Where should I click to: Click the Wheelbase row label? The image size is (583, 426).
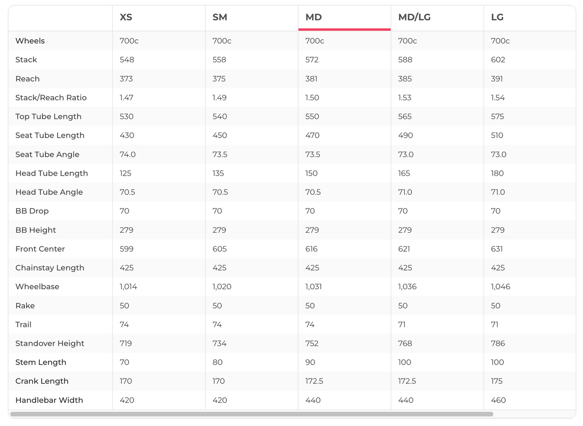37,286
